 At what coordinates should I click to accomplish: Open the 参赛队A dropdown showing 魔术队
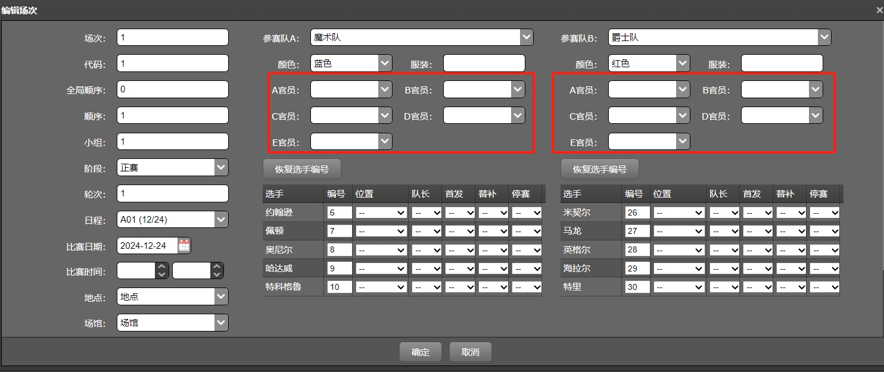(526, 37)
